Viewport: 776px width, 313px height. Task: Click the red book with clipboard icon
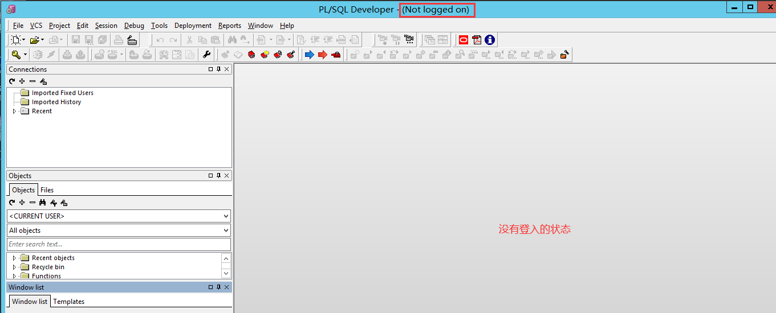(x=278, y=55)
